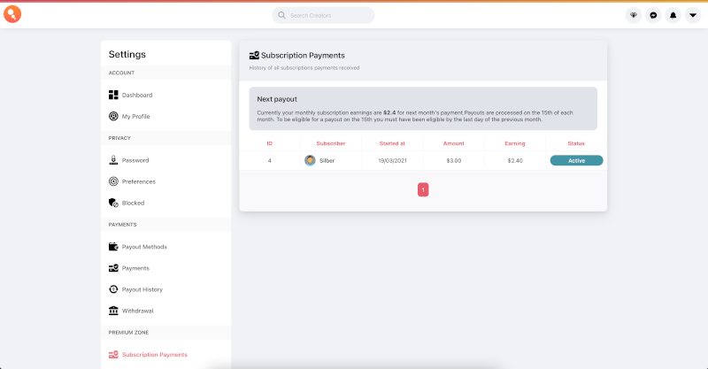Image resolution: width=708 pixels, height=369 pixels.
Task: Click the Subscription Payments header icon
Action: click(x=254, y=55)
